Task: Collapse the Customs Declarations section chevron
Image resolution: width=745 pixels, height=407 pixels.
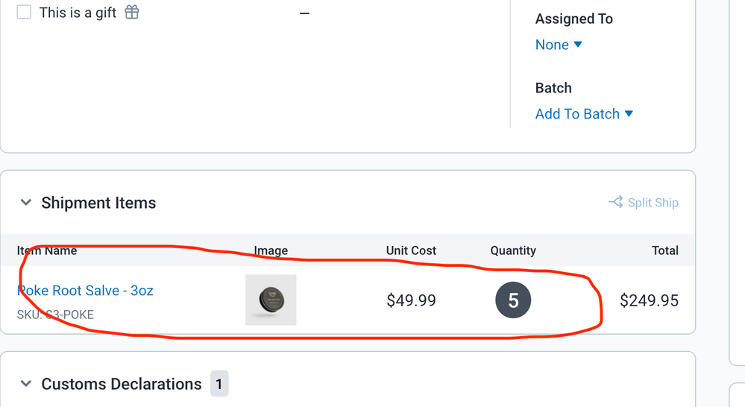Action: coord(26,384)
